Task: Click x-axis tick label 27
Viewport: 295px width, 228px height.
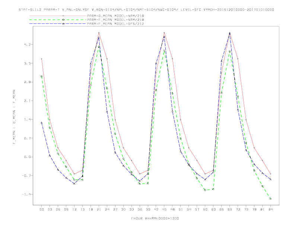Action: tap(115, 209)
